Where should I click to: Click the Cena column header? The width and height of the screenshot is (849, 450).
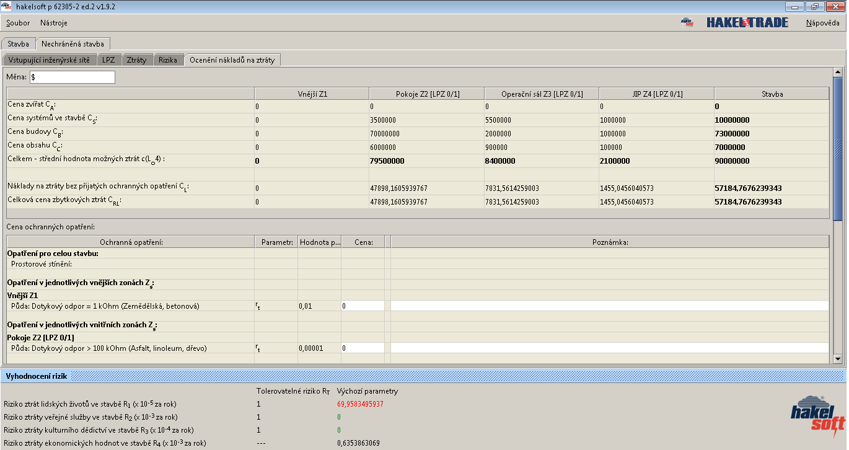(363, 242)
